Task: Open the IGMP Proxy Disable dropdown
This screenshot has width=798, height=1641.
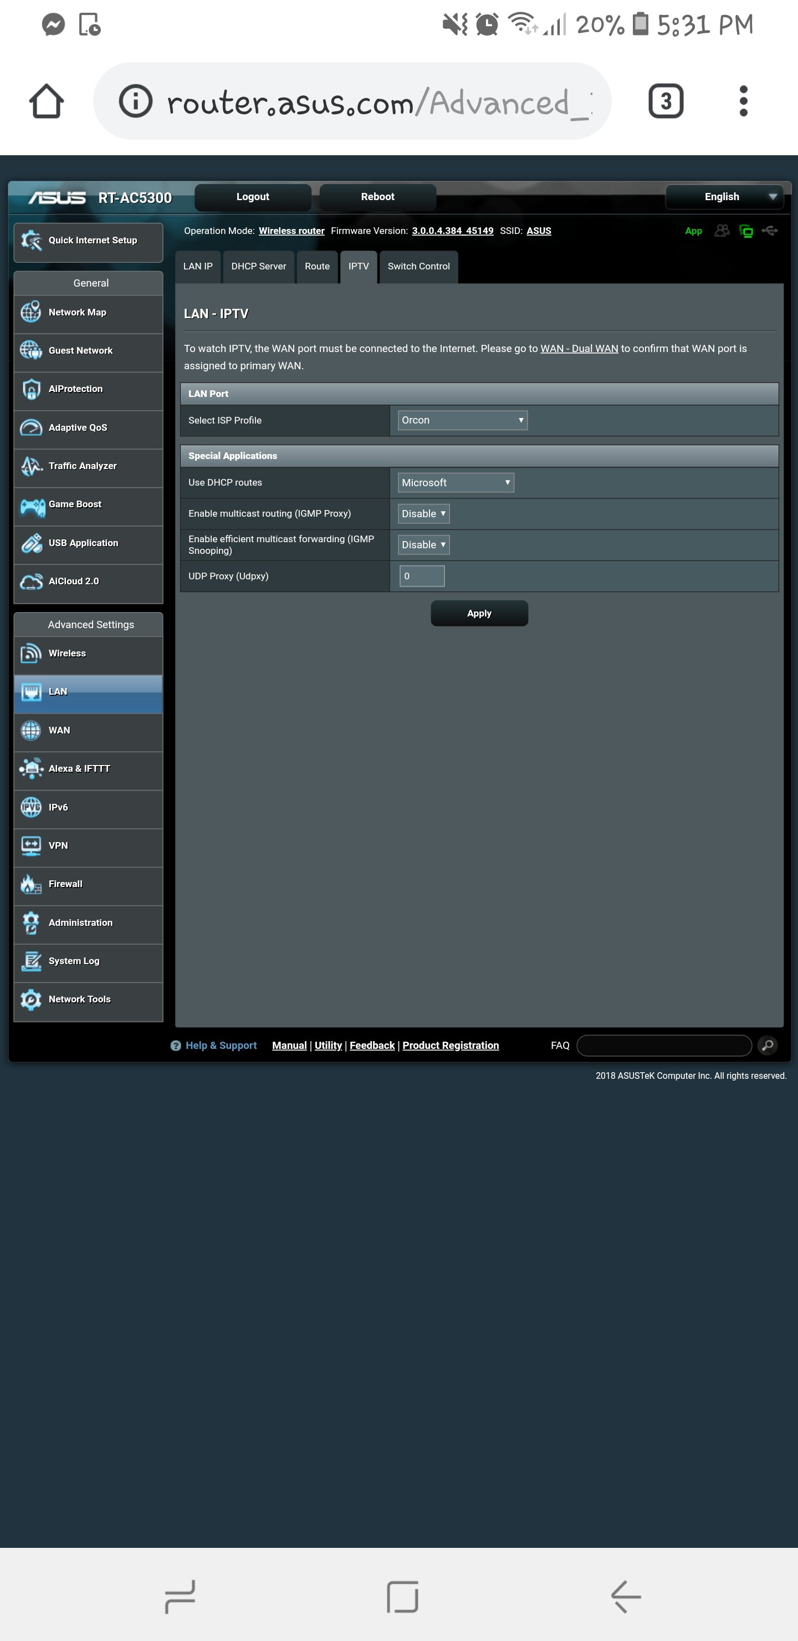Action: point(423,514)
